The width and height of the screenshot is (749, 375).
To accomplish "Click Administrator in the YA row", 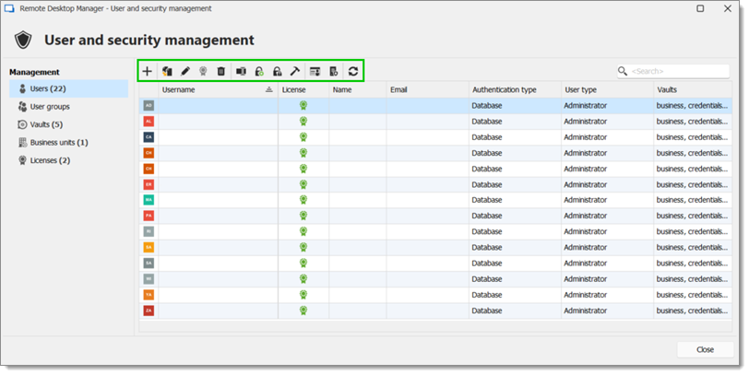I will [x=585, y=294].
